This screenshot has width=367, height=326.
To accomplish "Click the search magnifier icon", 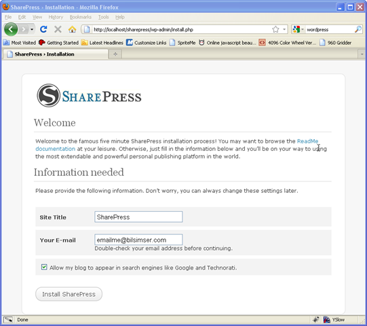I will pos(358,29).
